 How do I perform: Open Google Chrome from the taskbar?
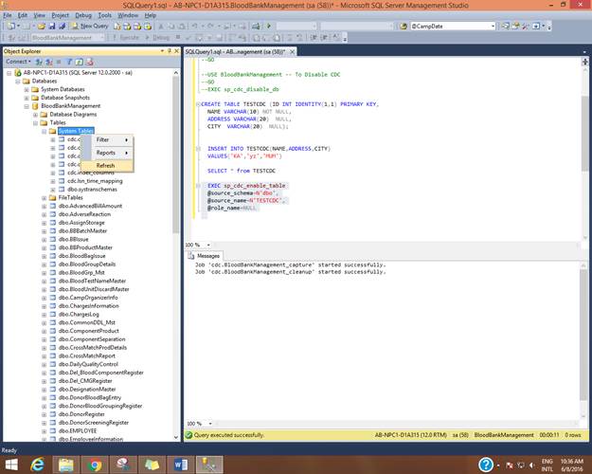[x=96, y=464]
